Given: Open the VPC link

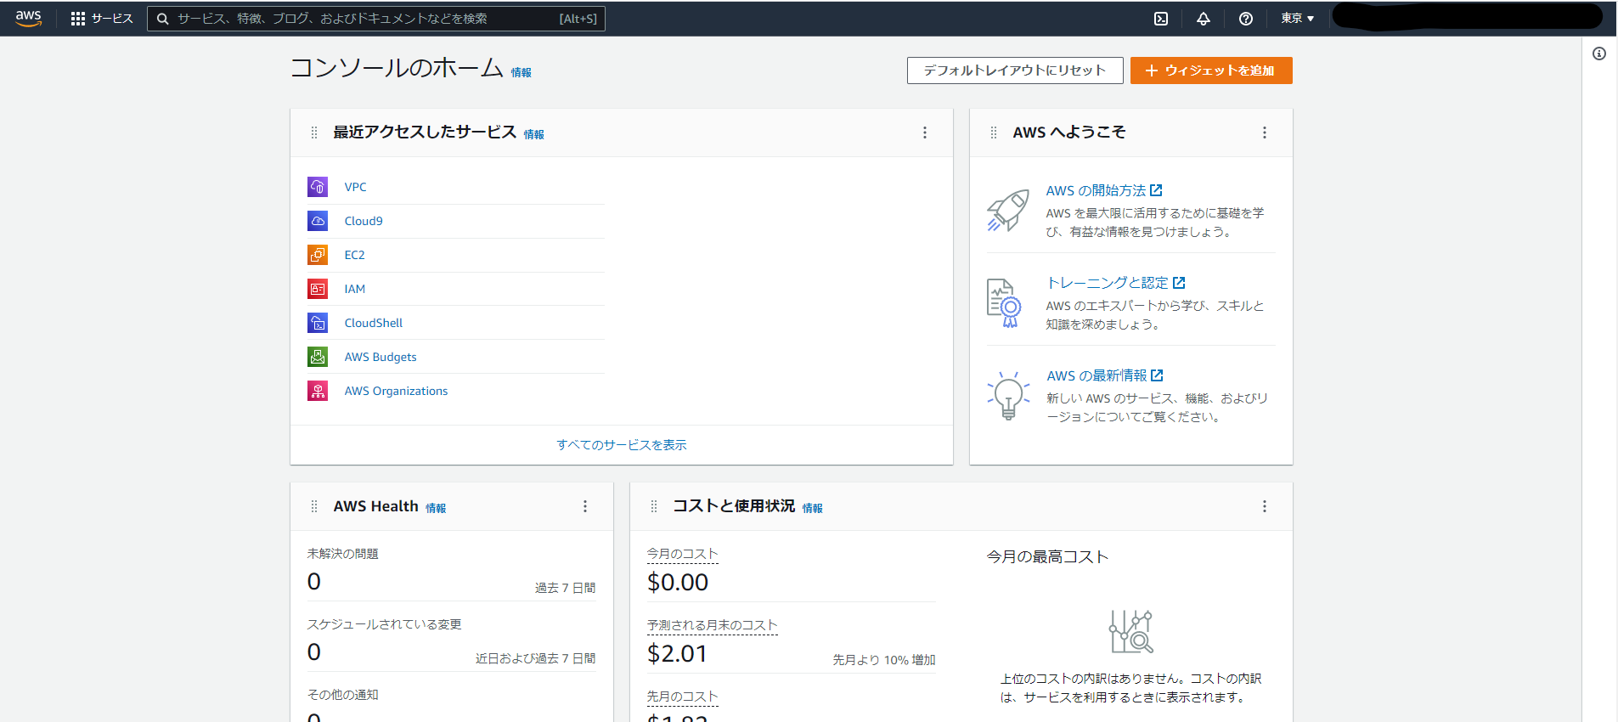Looking at the screenshot, I should pyautogui.click(x=356, y=187).
